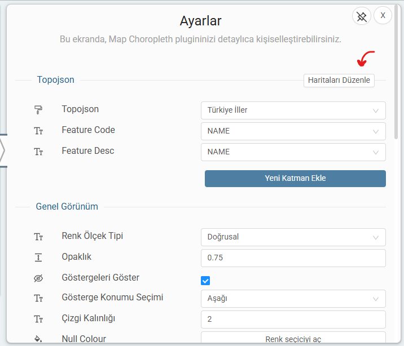Screen dimensions: 404x346
Task: Uncheck the Göstergeleri Göster checkbox
Action: point(205,281)
